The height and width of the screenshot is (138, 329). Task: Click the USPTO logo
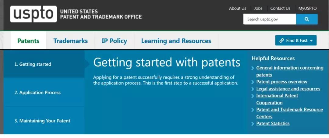coord(34,14)
